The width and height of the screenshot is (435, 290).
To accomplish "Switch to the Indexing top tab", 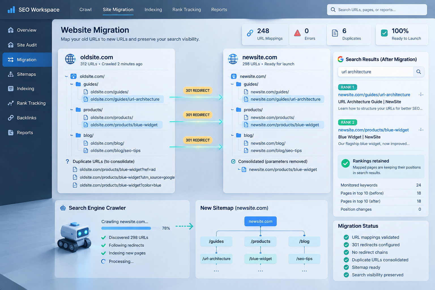I will pos(153,10).
